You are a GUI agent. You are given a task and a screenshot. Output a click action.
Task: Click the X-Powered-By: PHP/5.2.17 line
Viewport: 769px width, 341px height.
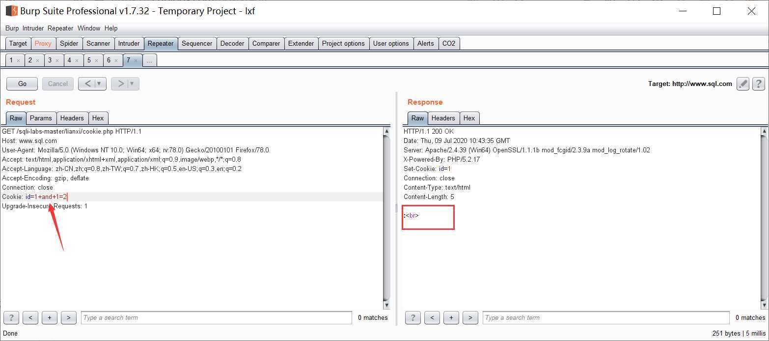[441, 159]
